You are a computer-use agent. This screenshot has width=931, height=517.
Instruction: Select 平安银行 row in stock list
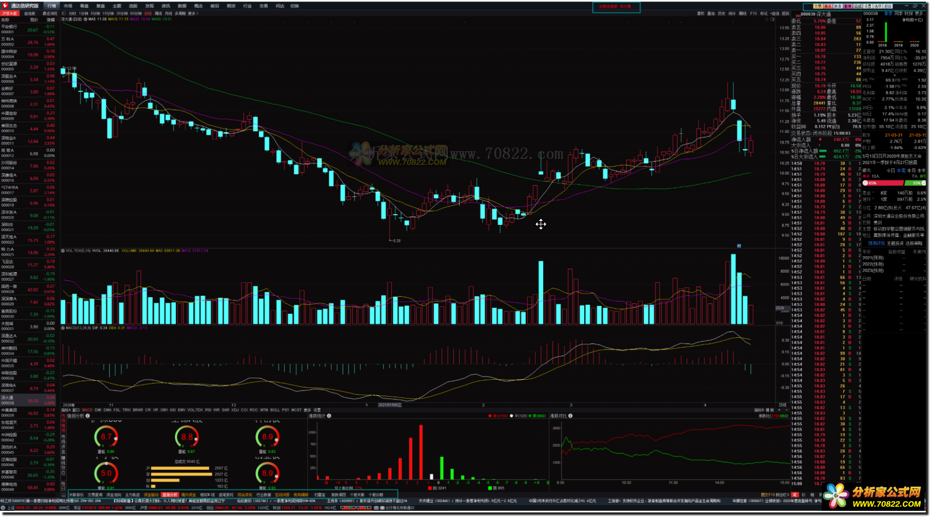click(28, 30)
